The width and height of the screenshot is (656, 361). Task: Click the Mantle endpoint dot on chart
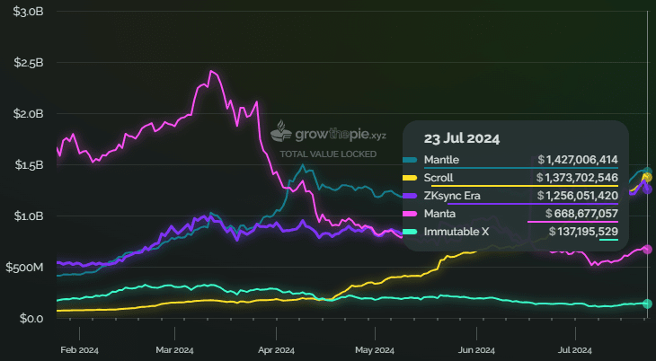(647, 172)
